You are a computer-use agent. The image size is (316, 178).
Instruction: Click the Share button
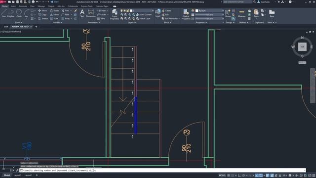(55, 2)
